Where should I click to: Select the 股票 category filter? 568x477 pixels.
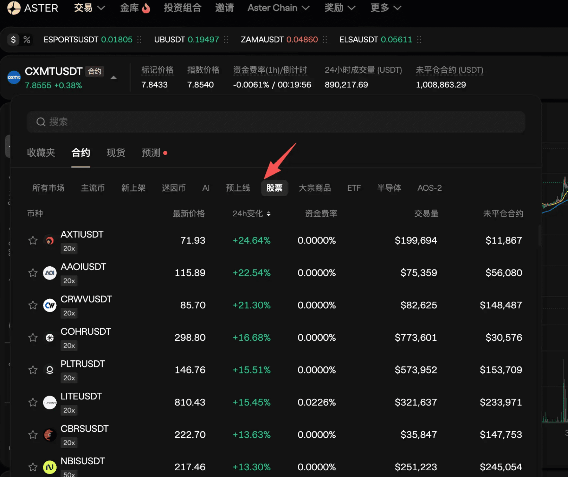[275, 188]
